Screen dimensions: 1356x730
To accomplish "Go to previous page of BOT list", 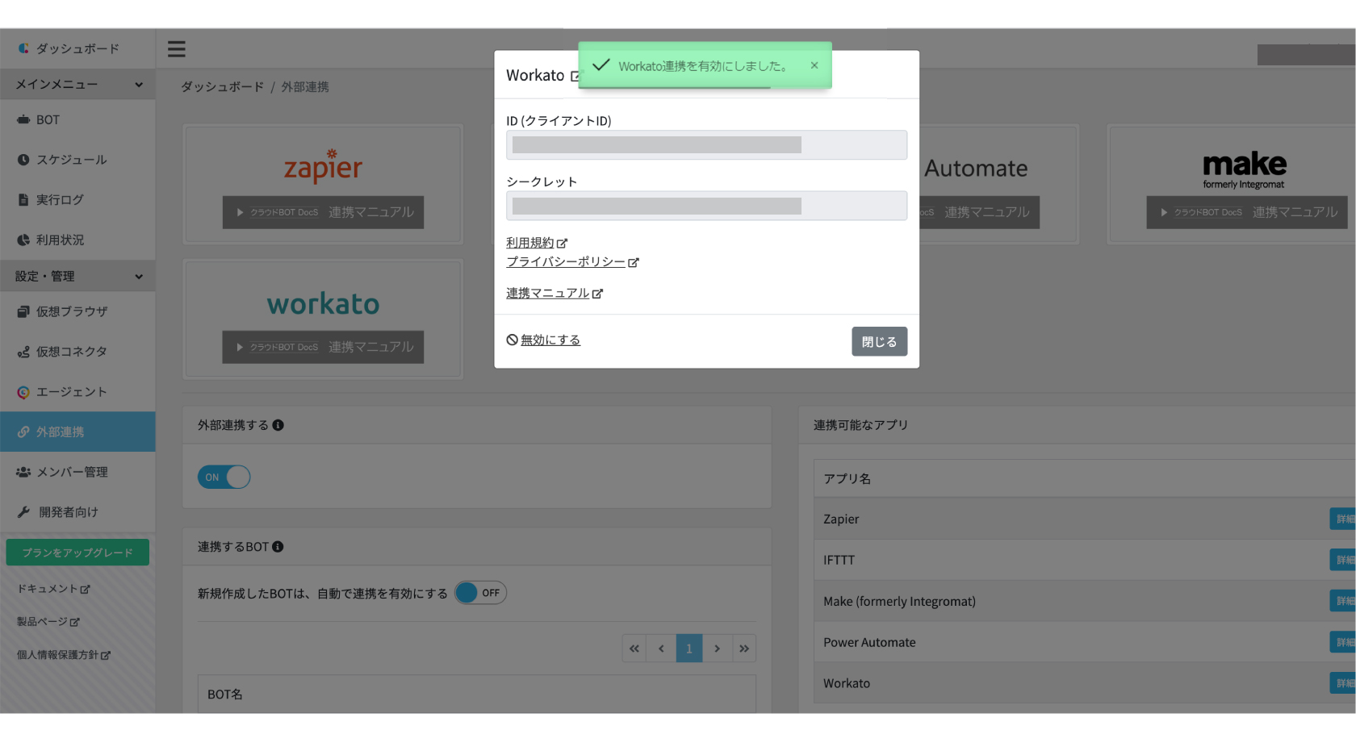I will [x=661, y=649].
